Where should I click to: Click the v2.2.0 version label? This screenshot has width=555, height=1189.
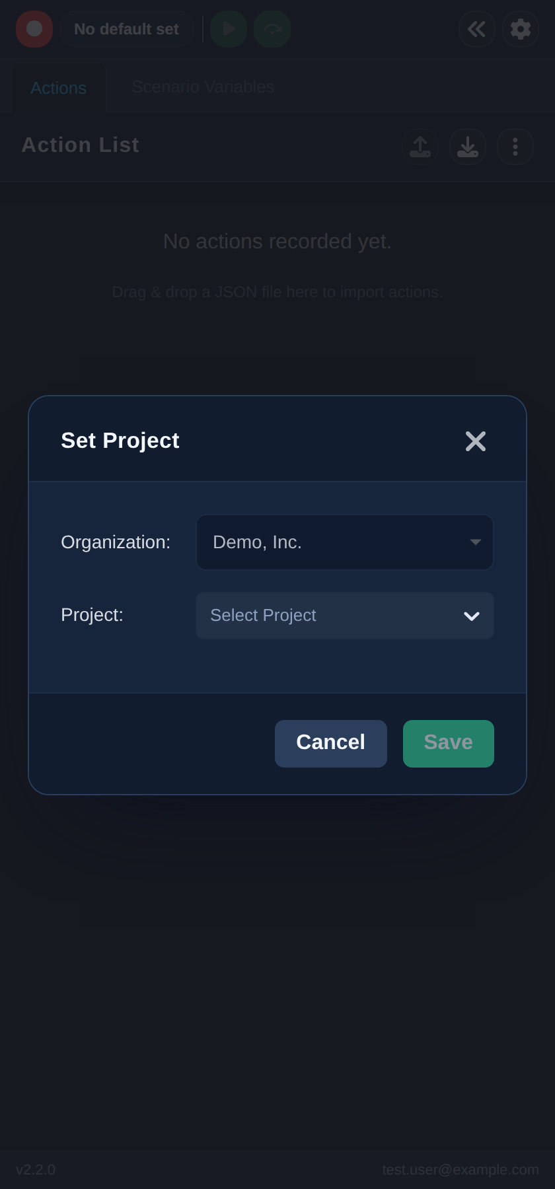(x=36, y=1170)
